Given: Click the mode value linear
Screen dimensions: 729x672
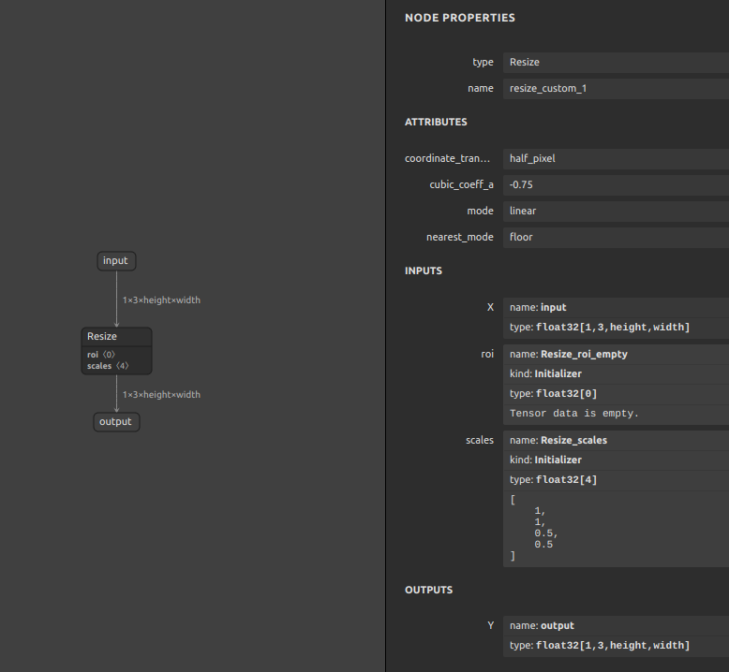Looking at the screenshot, I should 616,211.
